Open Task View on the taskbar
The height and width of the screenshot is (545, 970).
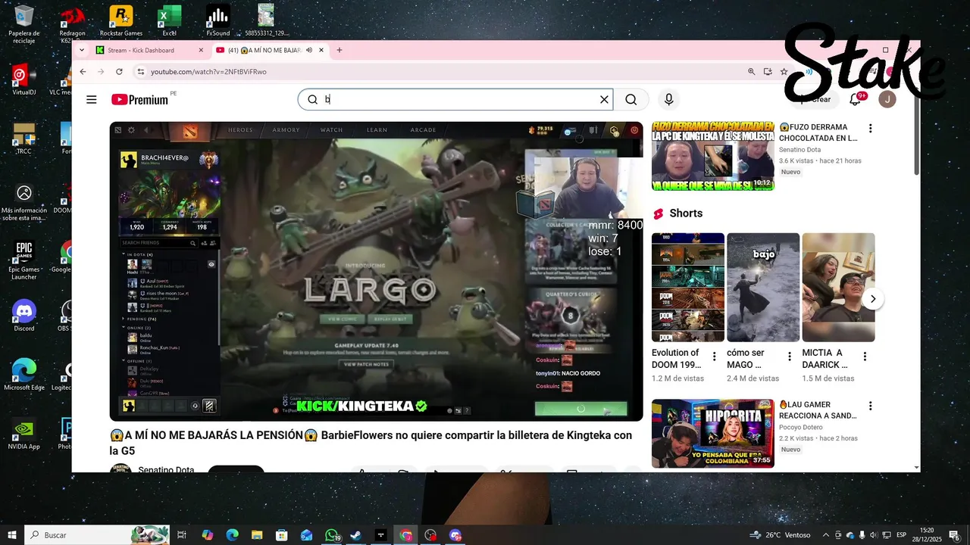tap(182, 535)
